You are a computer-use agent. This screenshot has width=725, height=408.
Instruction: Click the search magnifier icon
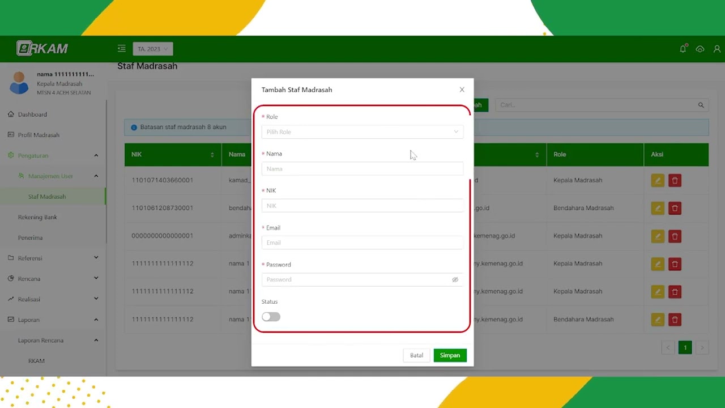click(701, 105)
